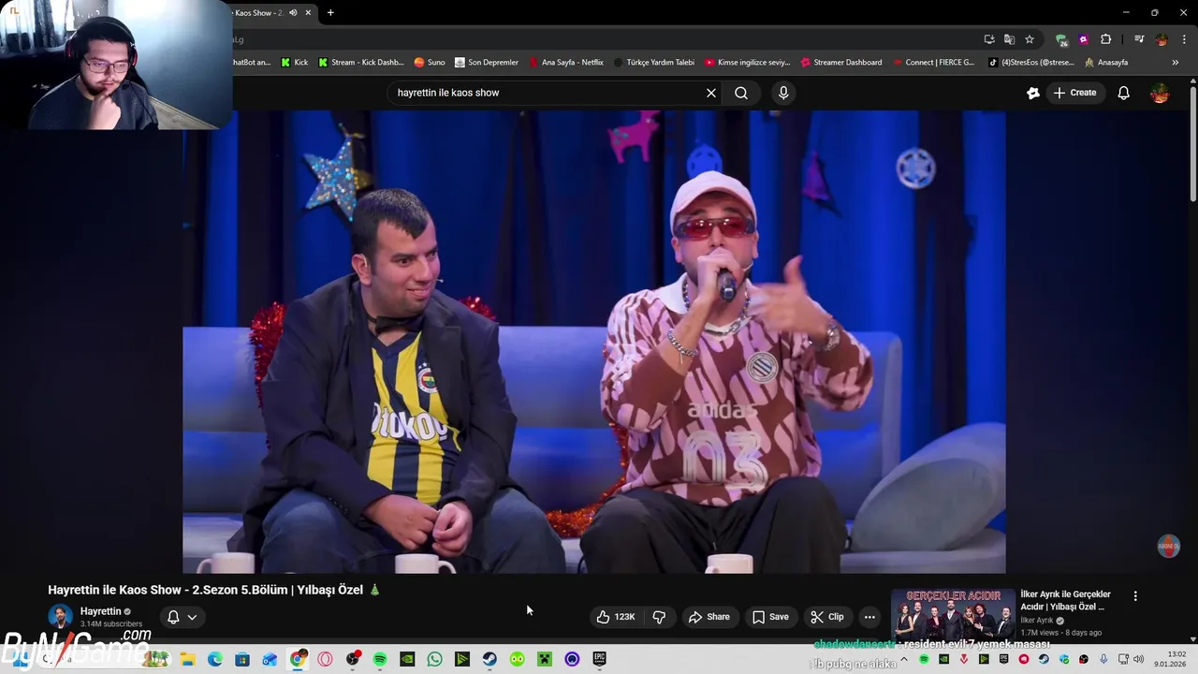Image resolution: width=1198 pixels, height=674 pixels.
Task: Create a Clip of the video
Action: 827,617
